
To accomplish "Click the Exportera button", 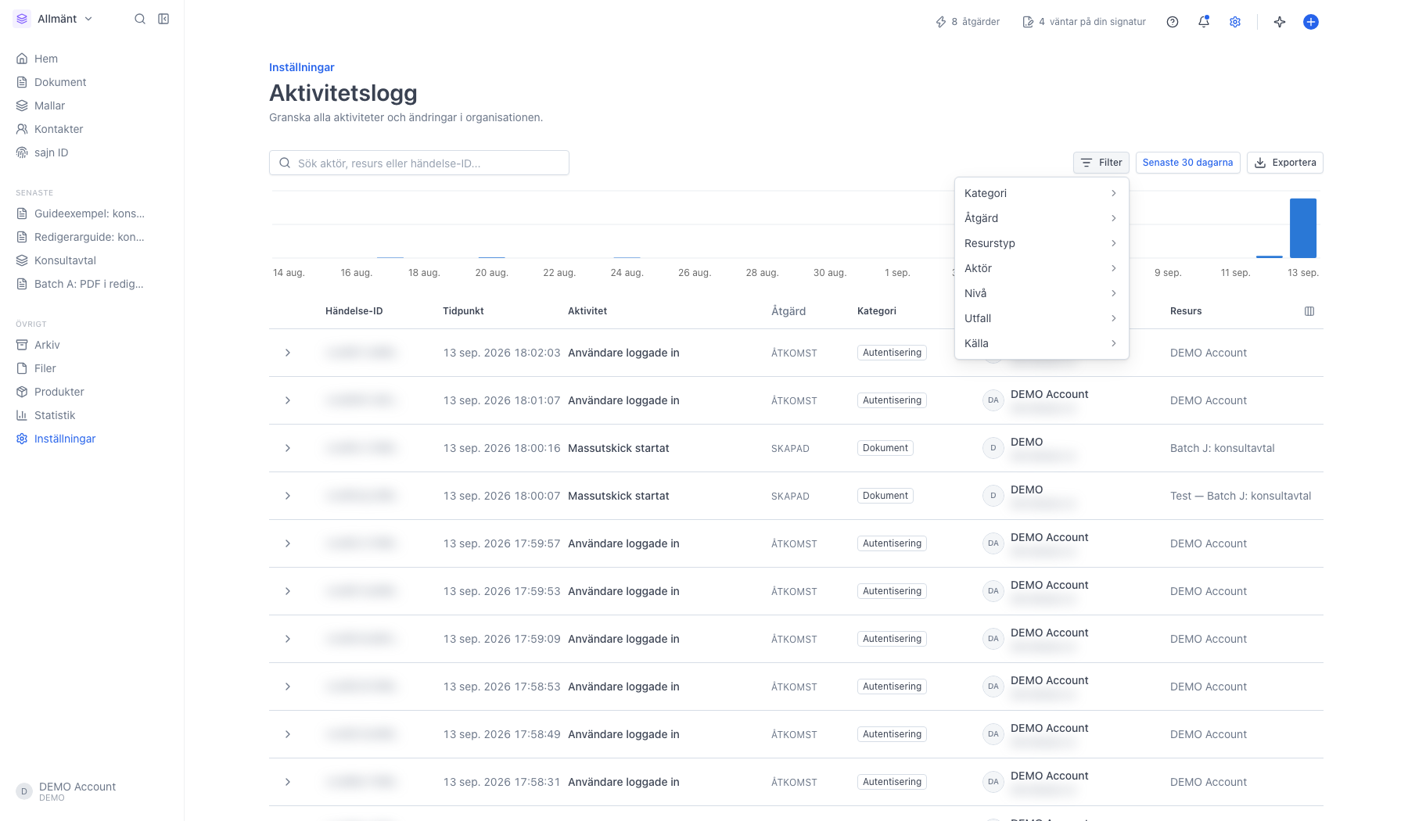I will click(1285, 163).
